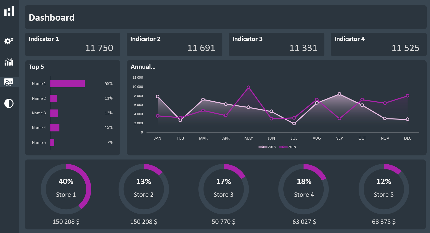Select the Name 4 bar in Top 5
This screenshot has width=430, height=233.
[x=55, y=128]
